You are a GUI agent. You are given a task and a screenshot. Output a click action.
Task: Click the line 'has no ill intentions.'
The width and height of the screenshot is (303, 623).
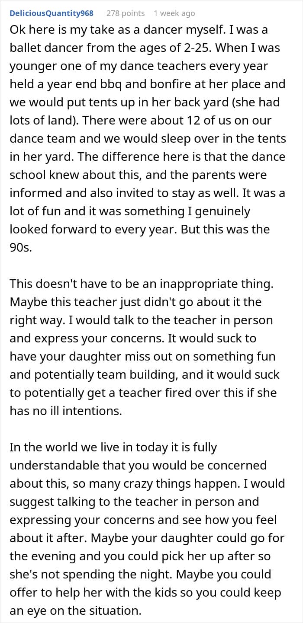pos(66,411)
